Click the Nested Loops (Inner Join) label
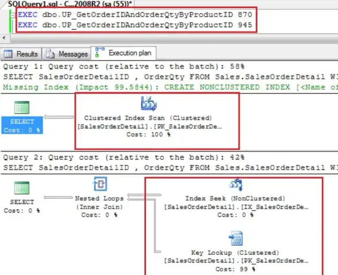 click(x=99, y=203)
